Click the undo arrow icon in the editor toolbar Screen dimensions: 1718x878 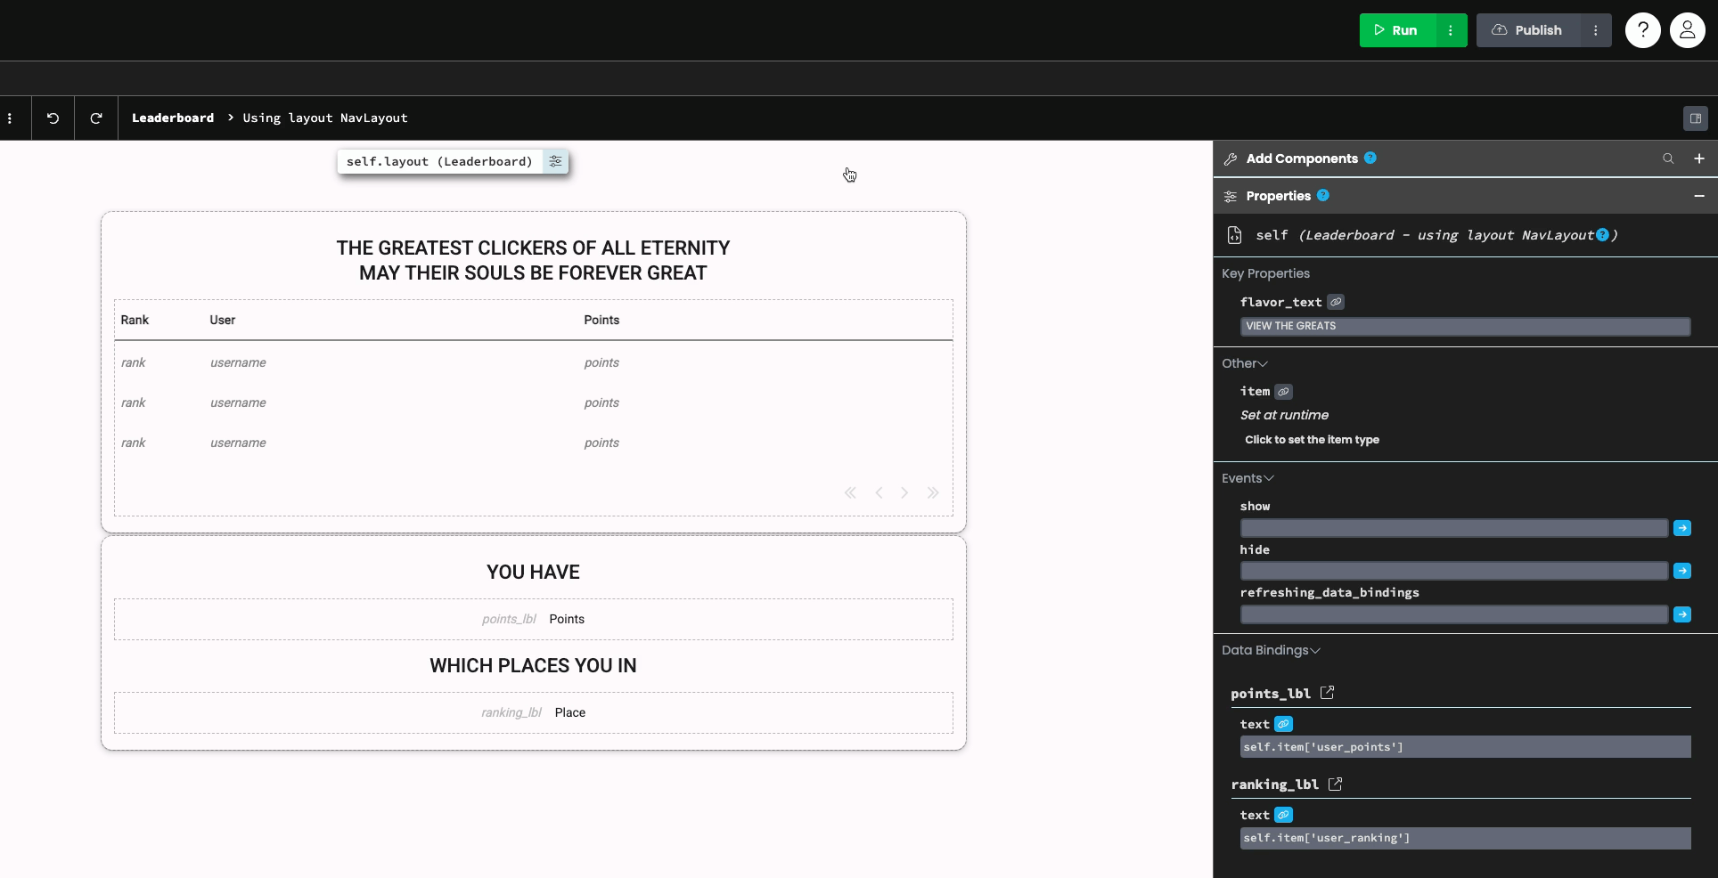[x=52, y=118]
